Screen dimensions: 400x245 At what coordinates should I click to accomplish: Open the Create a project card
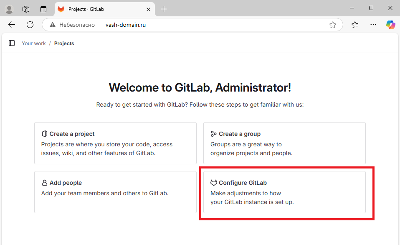pyautogui.click(x=115, y=143)
